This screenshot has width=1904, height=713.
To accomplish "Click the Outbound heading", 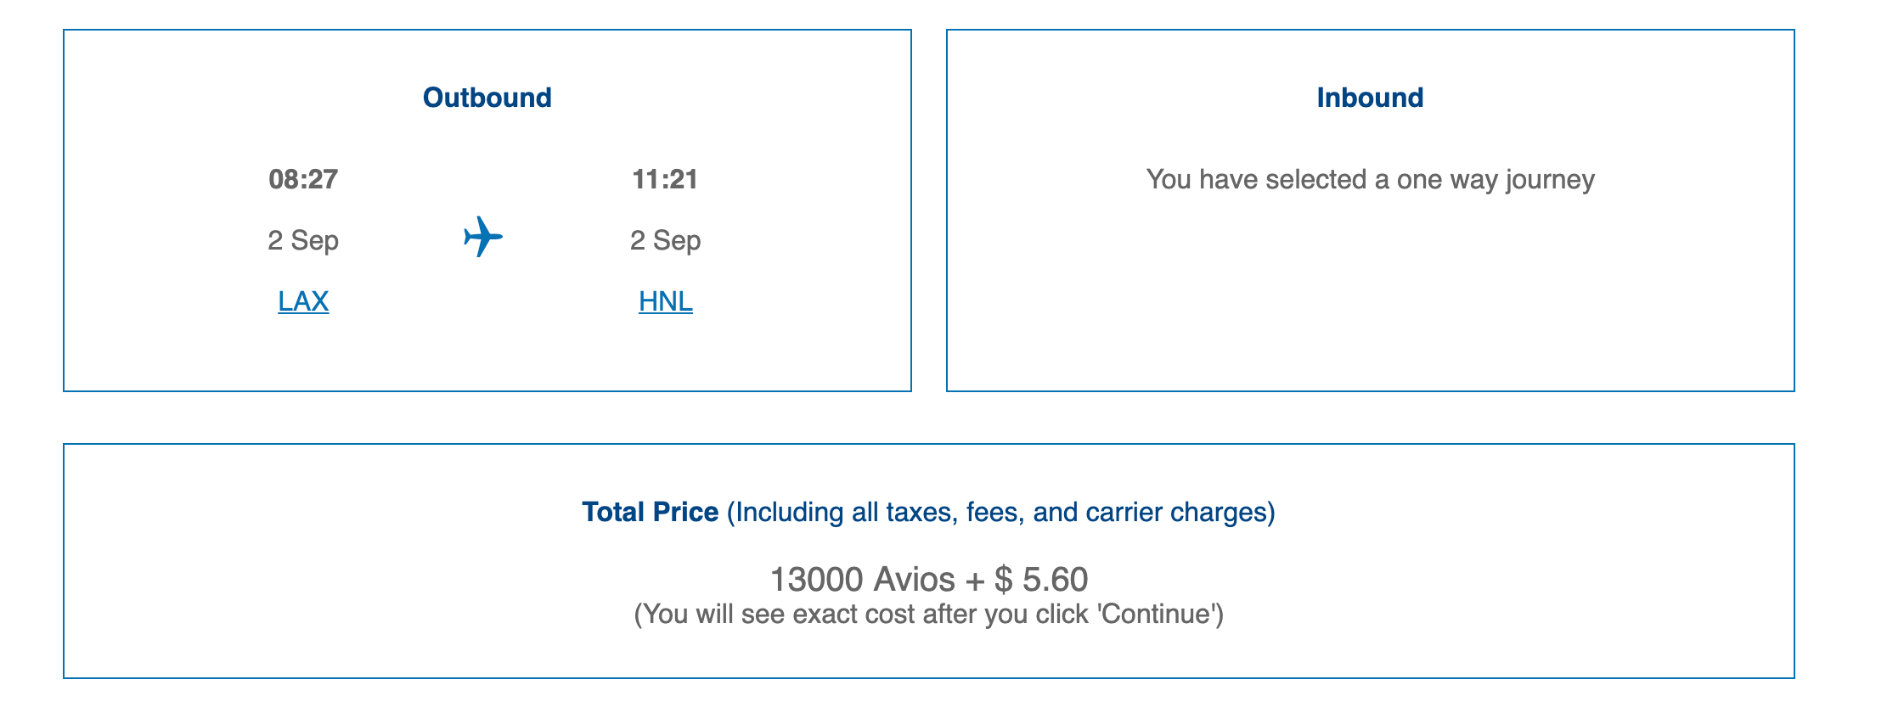I will point(487,98).
